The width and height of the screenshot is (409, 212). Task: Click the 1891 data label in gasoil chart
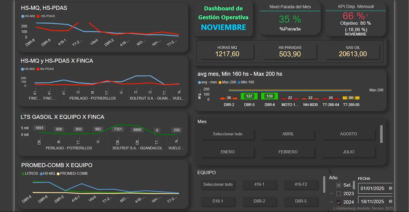pos(39,128)
